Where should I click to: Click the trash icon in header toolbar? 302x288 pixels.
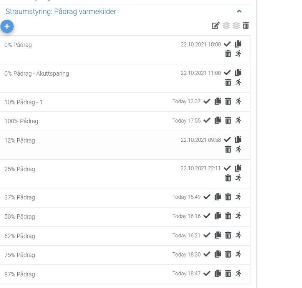[x=246, y=26]
